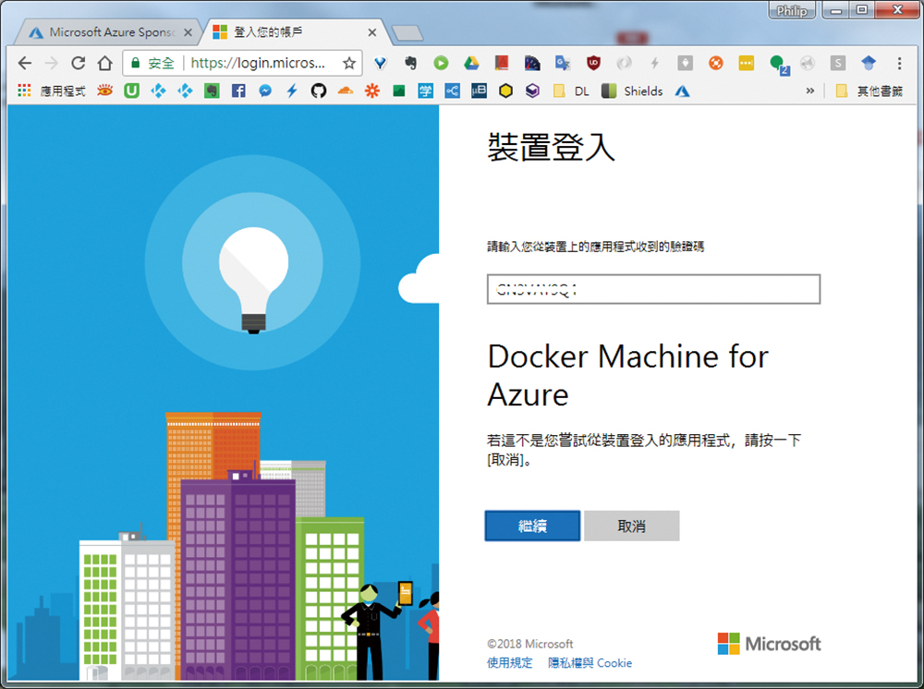
Task: Click the 繼續 continue button
Action: click(x=533, y=526)
